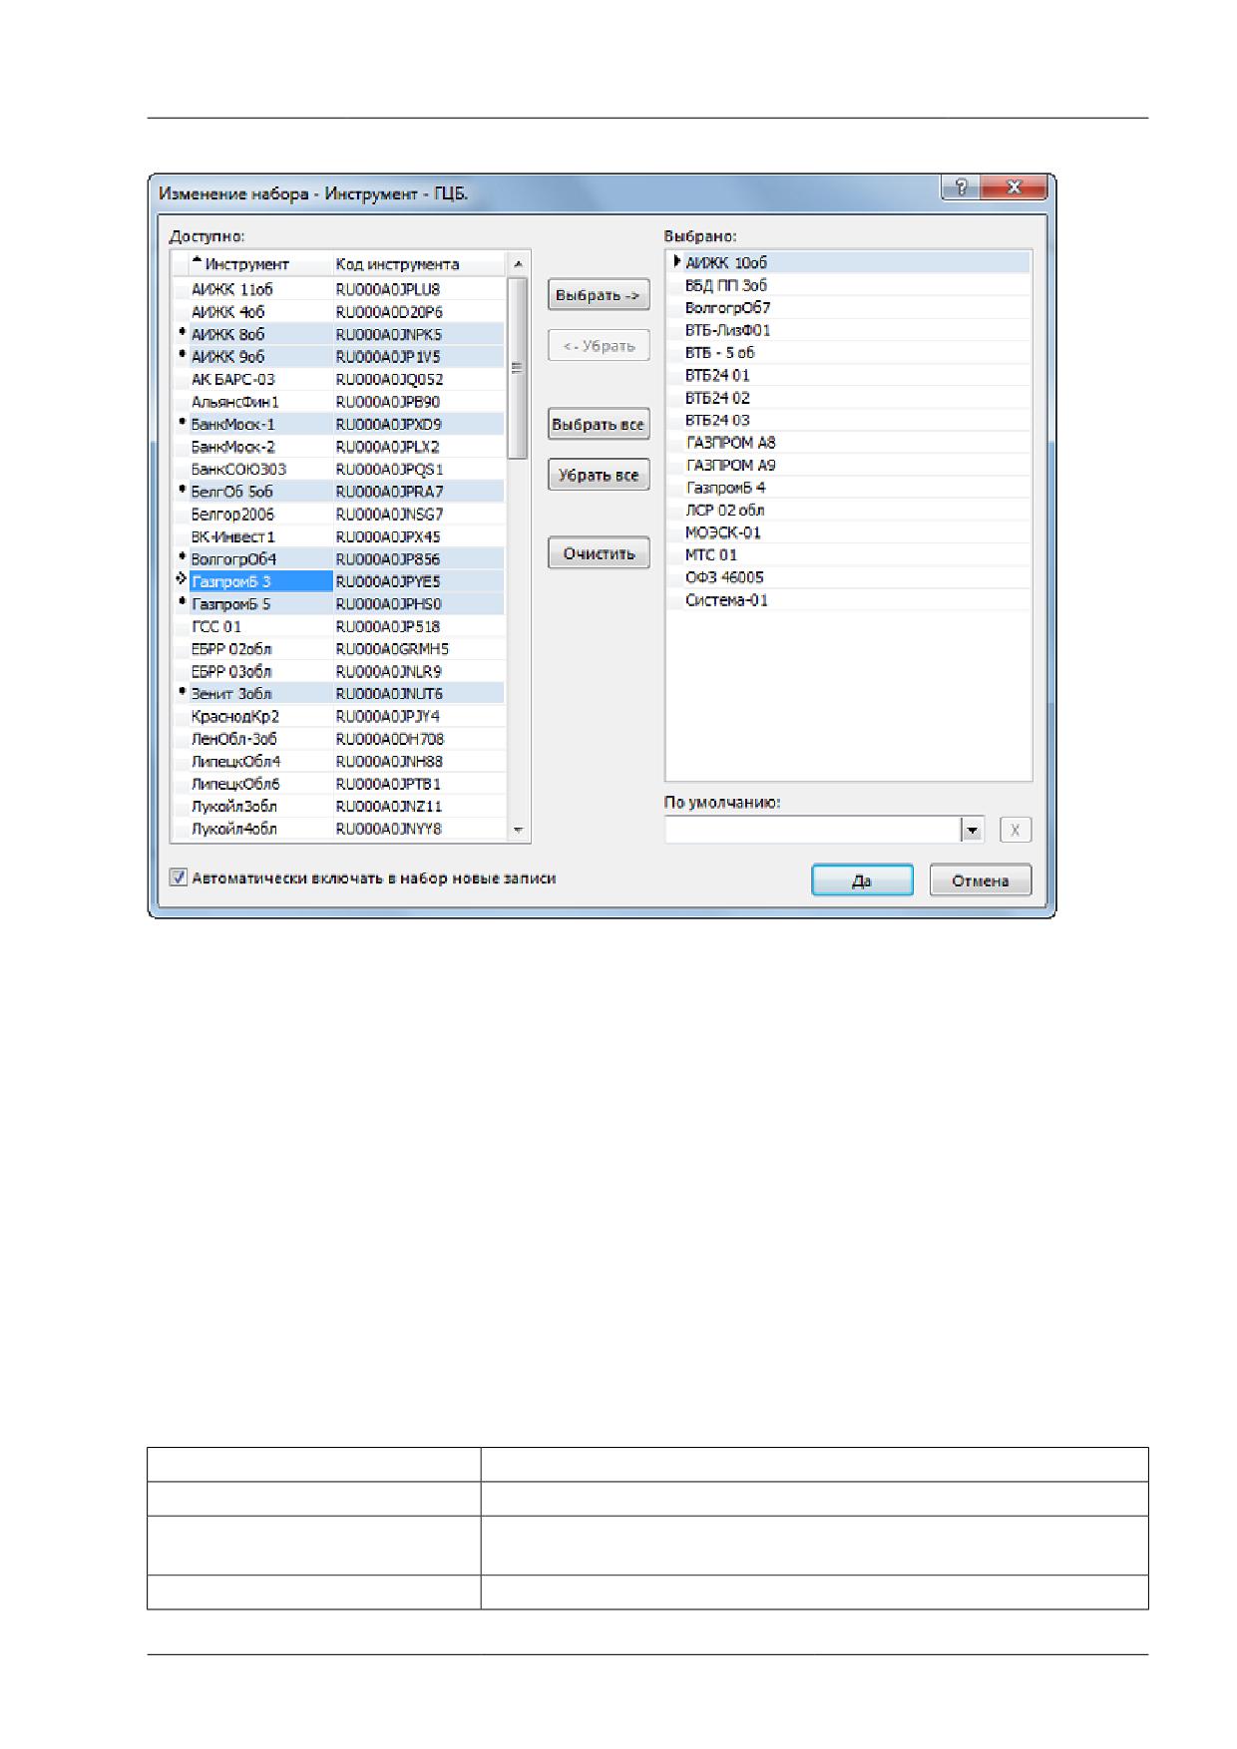Select АИЖК 10об in Выбрано list

(849, 263)
